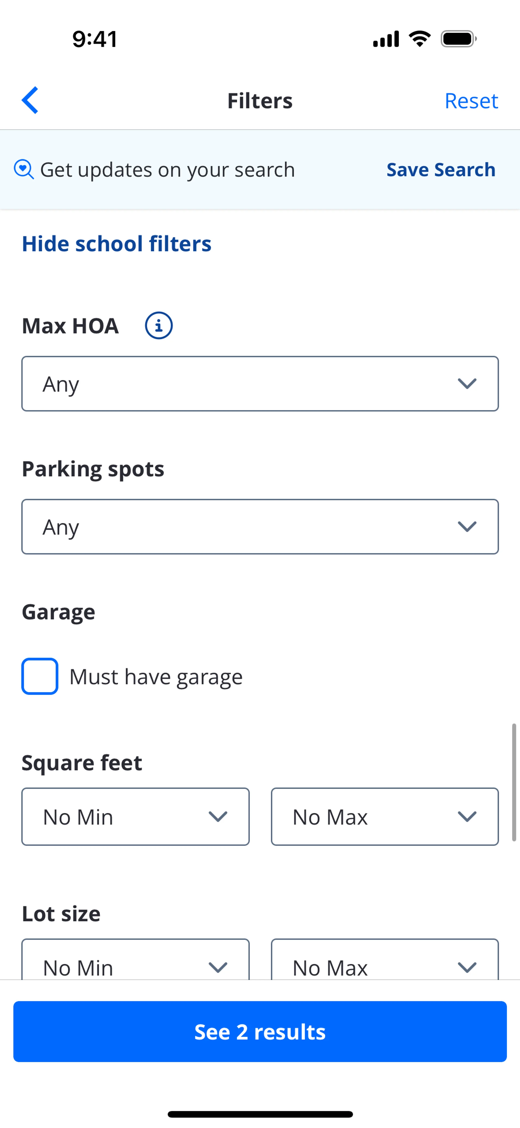Open Lot size No Max dropdown
Screen dimensions: 520x1128
point(384,963)
